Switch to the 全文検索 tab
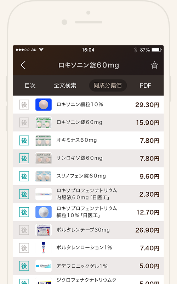The height and width of the screenshot is (284, 177). [65, 85]
